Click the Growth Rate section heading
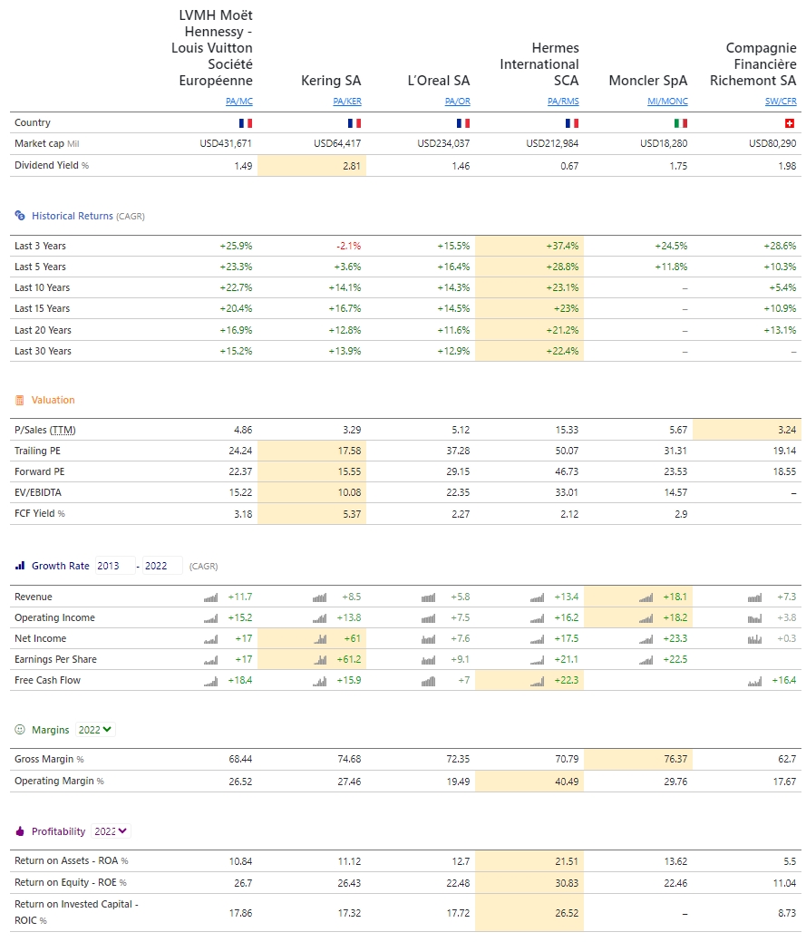Screen dimensions: 806x942 point(60,566)
